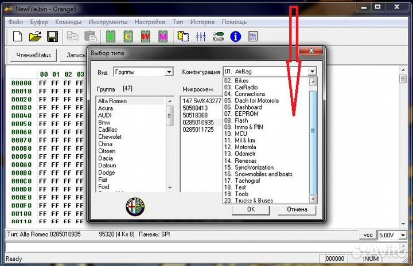Collapse the Конфигурация combo box arrow

(312, 72)
